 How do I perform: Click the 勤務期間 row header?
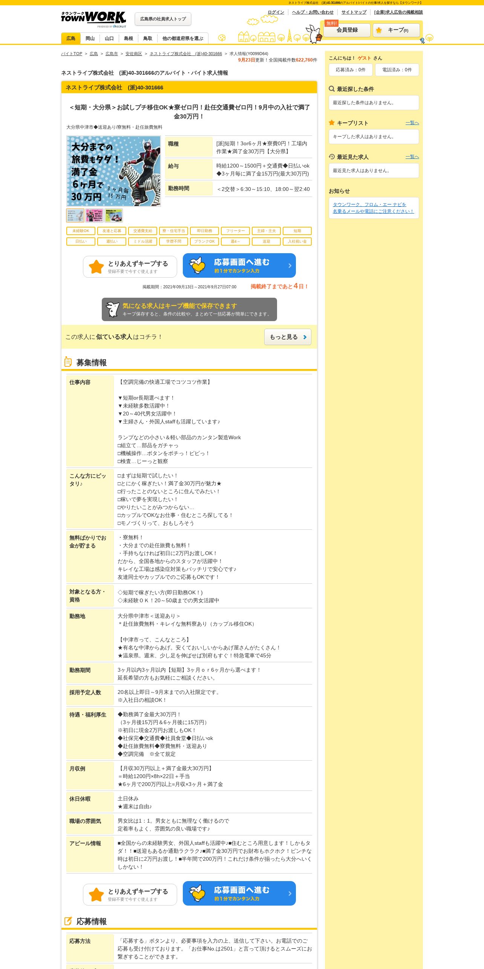click(x=90, y=673)
